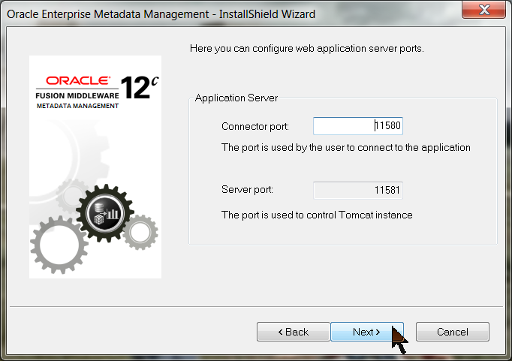Click the wizard window title bar text
512x361 pixels.
coord(161,14)
